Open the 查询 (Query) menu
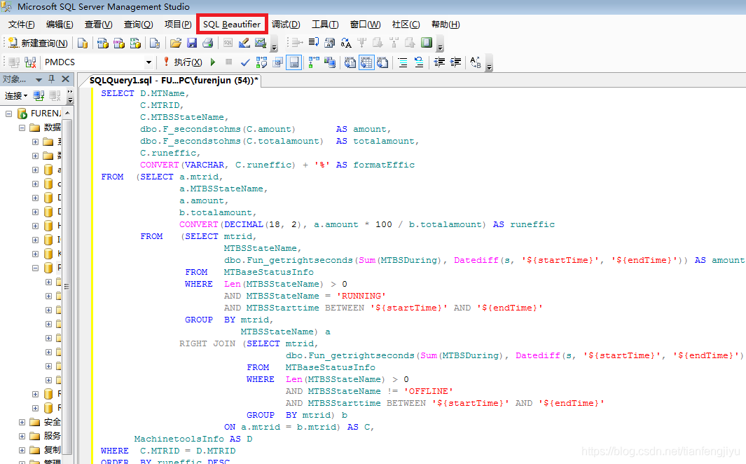Viewport: 746px width, 464px height. click(x=139, y=25)
